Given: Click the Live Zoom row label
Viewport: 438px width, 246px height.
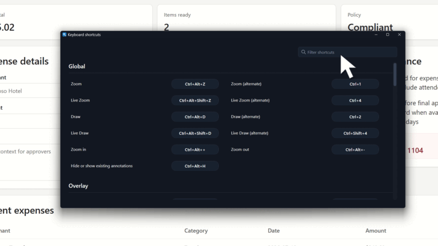Looking at the screenshot, I should coord(80,100).
